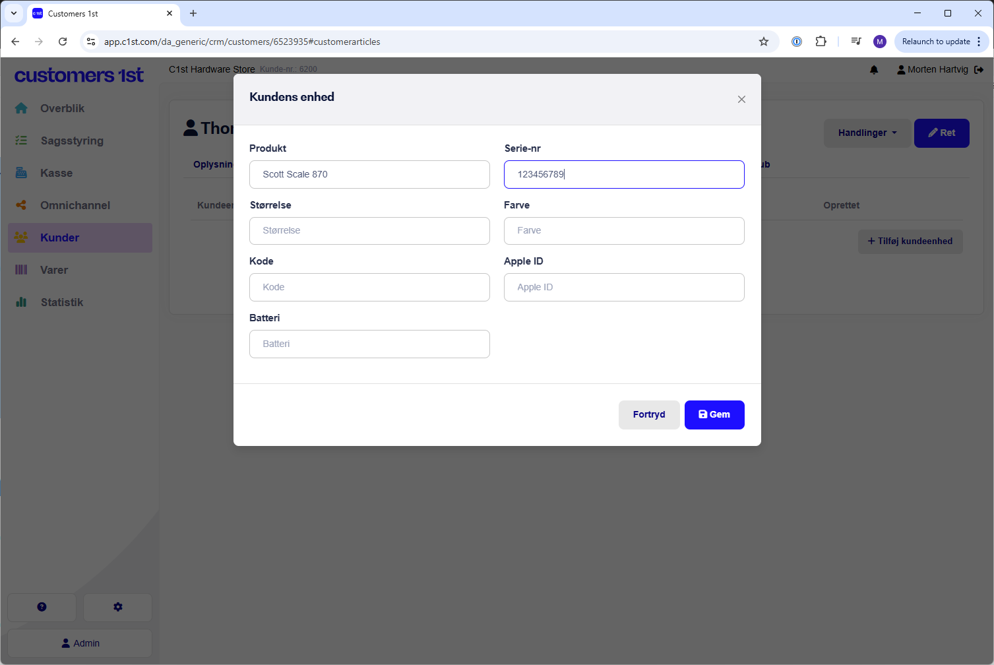Screen dimensions: 994x665
Task: Click the Produkt field with Scott Scale 870
Action: (369, 174)
